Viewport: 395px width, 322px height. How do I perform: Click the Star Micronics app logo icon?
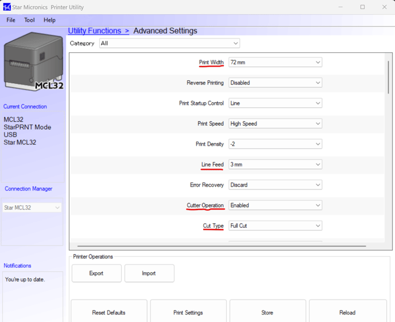pyautogui.click(x=6, y=7)
